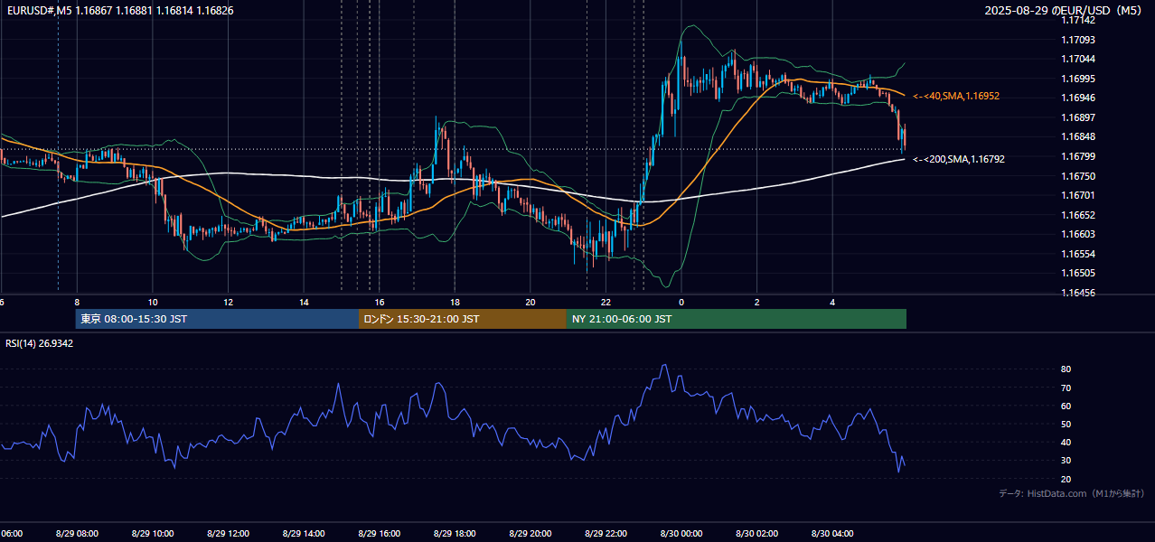1155x542 pixels.
Task: Click hour label 12 under the chart
Action: pyautogui.click(x=228, y=302)
